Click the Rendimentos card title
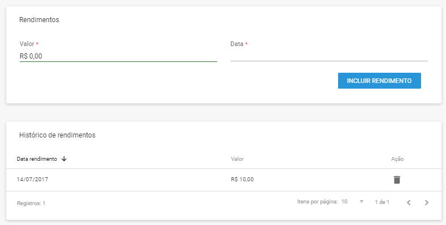446x225 pixels. [x=39, y=20]
